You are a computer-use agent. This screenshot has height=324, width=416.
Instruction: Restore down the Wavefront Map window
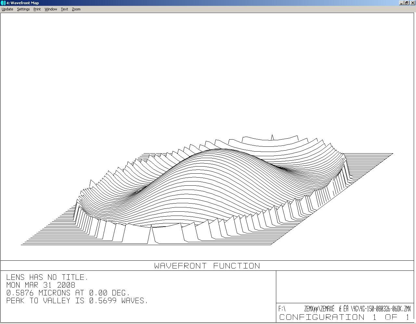tap(407, 3)
